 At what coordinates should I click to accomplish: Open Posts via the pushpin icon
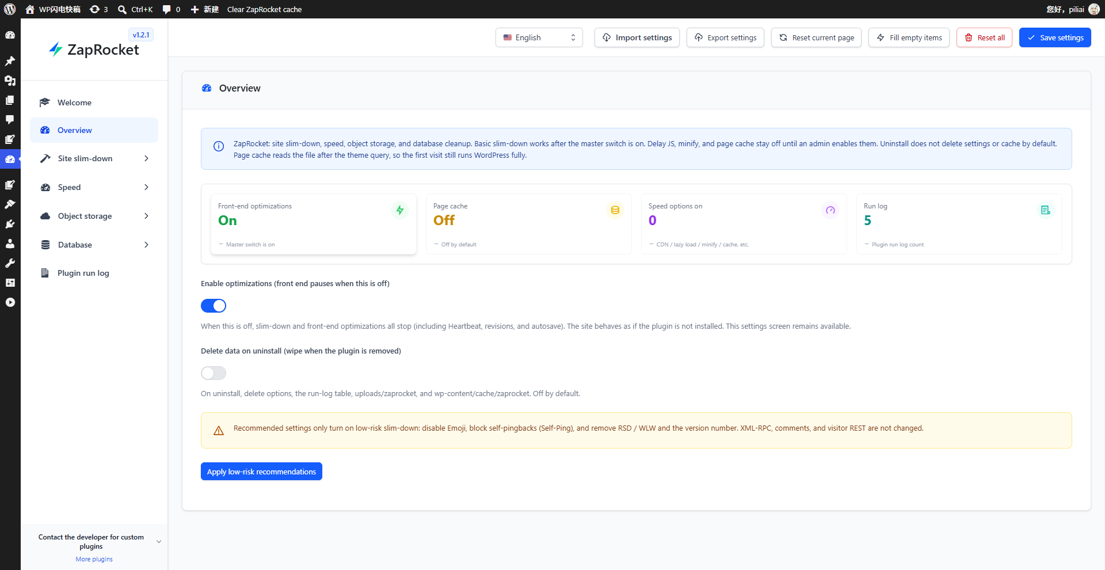tap(10, 61)
